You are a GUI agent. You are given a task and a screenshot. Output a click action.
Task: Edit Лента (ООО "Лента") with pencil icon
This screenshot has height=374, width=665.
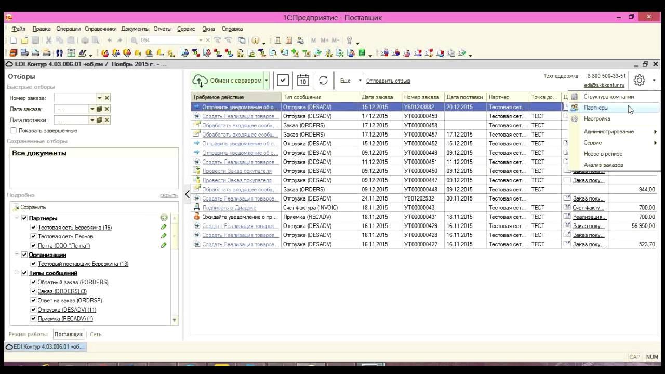[x=164, y=245]
